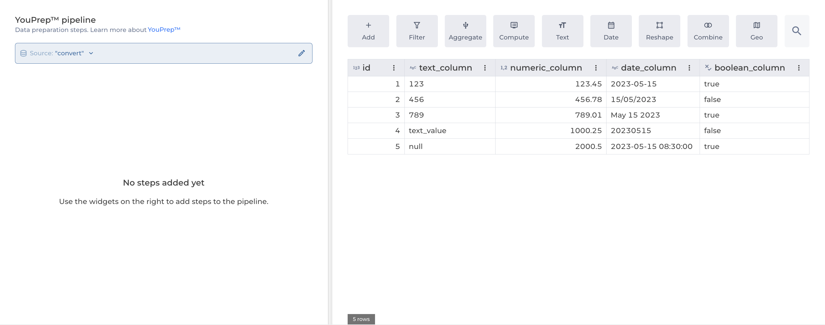Open the Add step widget
The height and width of the screenshot is (325, 825).
[x=368, y=31]
